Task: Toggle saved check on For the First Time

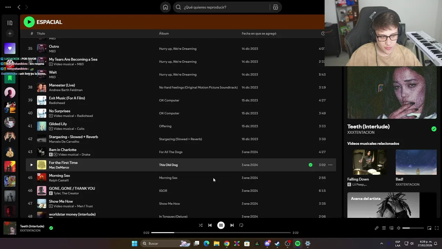Action: (x=310, y=165)
